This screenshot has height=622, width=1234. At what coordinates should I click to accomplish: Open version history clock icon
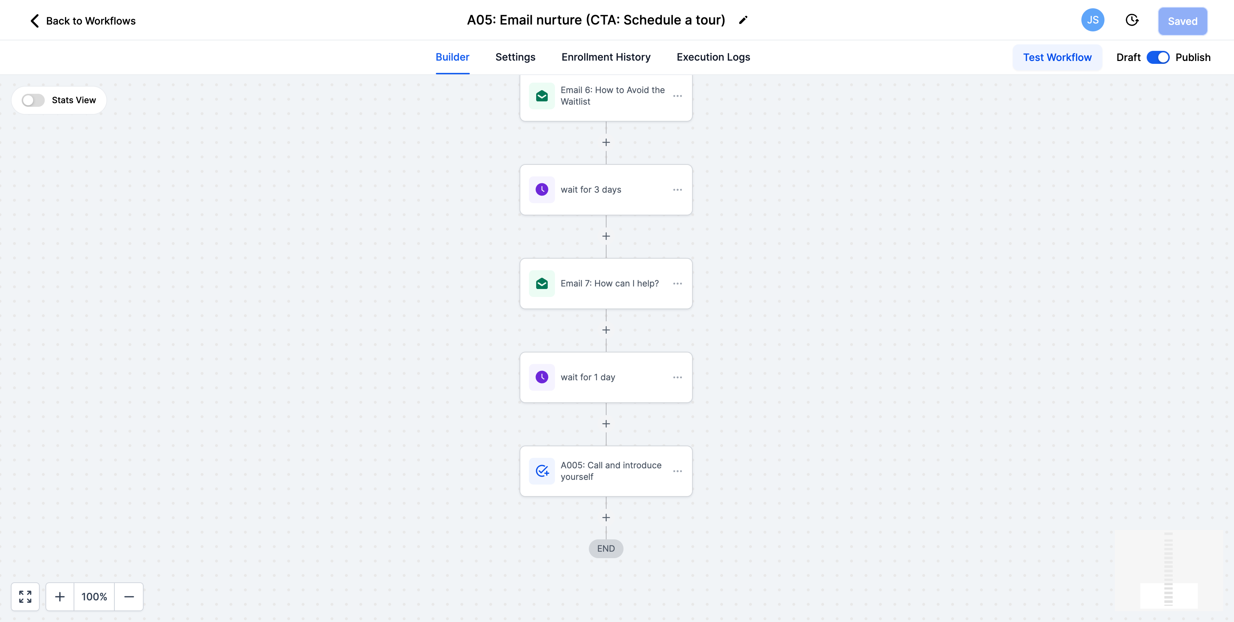(1132, 20)
